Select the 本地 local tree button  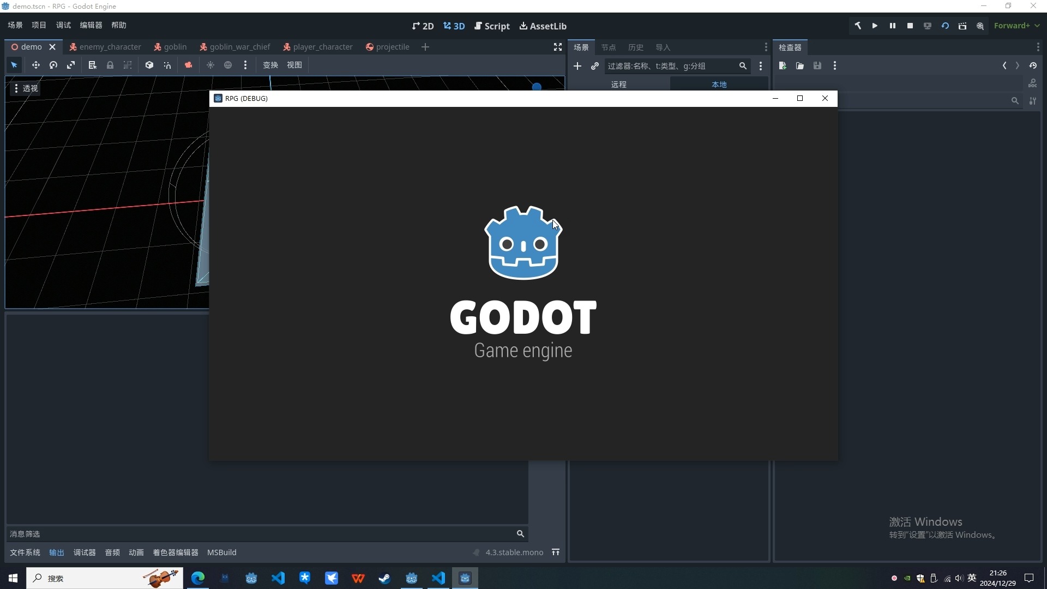719,85
